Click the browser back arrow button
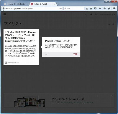 click(x=4, y=9)
